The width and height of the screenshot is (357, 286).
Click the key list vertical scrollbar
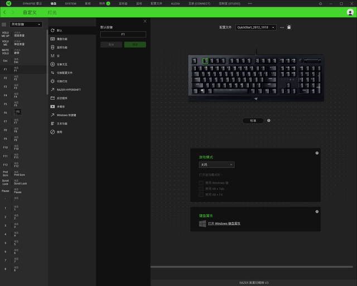(x=47, y=61)
